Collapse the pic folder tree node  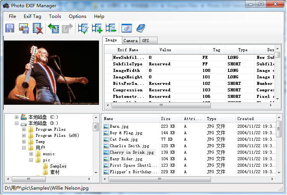(31, 160)
